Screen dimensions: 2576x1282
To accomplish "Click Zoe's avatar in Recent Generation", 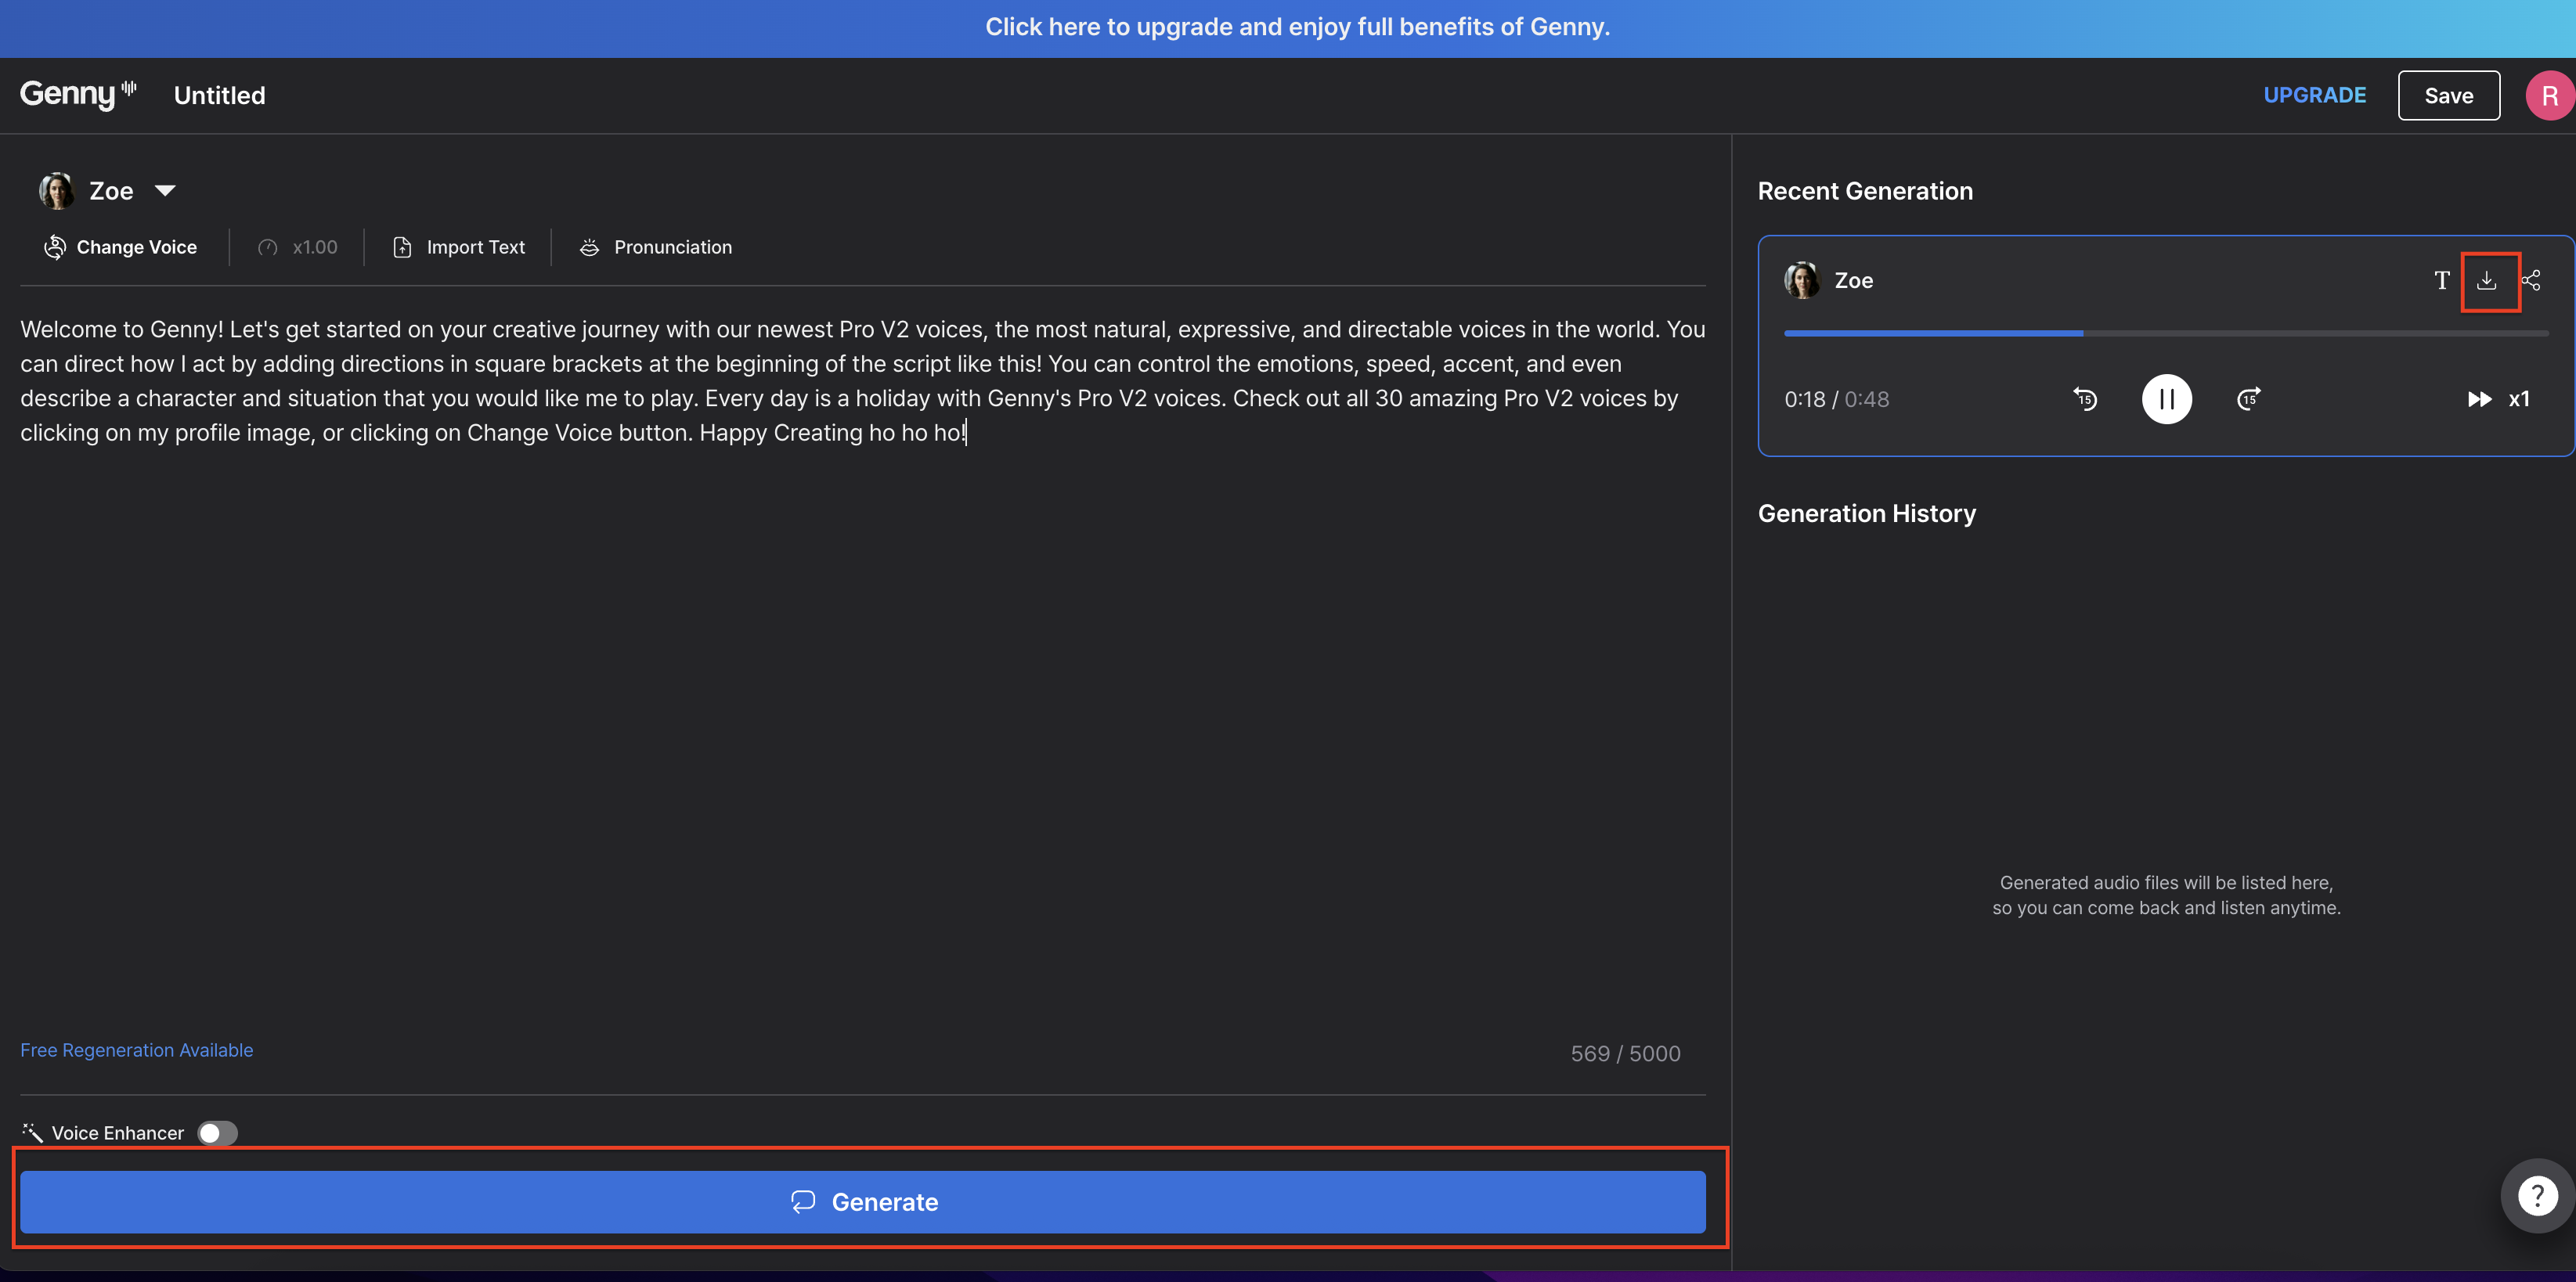I will pos(1802,281).
